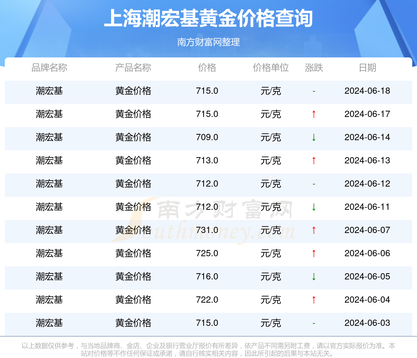
Task: Click the price 712.0 in the 2024-06-11 row
Action: tap(207, 207)
